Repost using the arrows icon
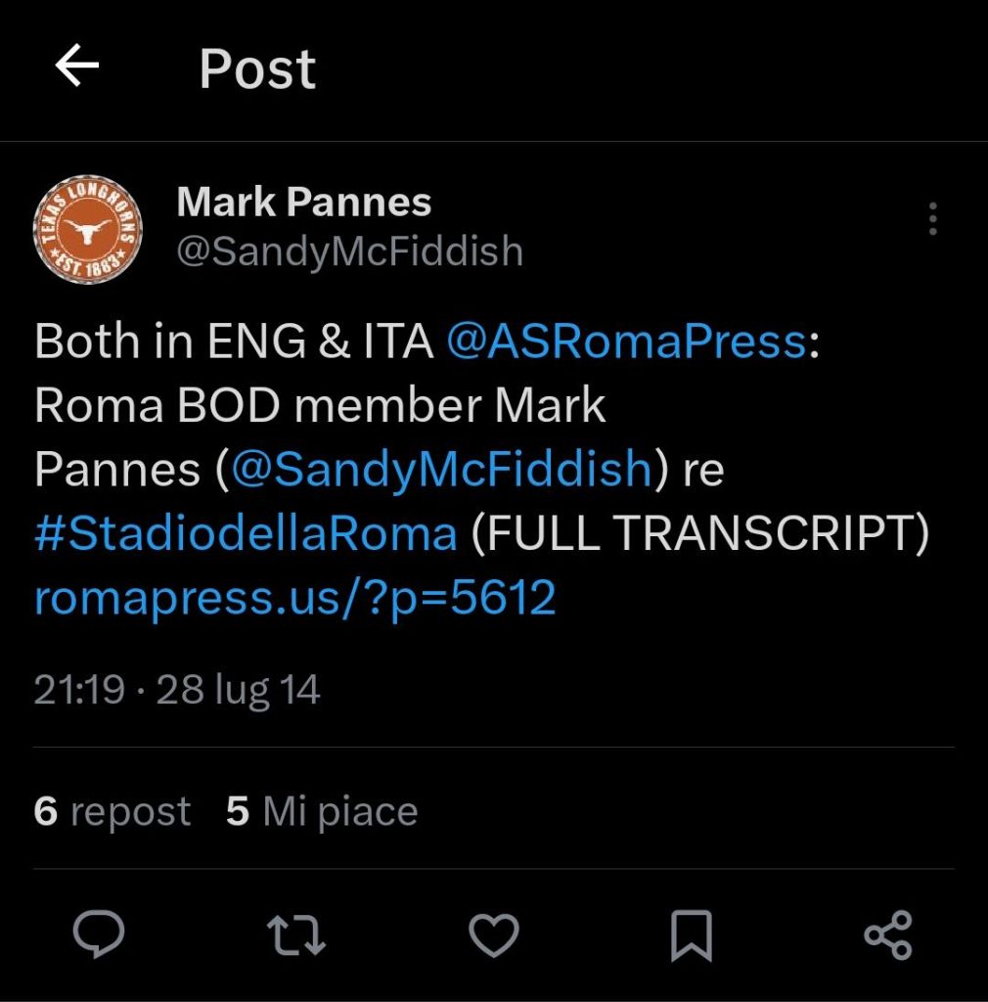This screenshot has width=988, height=1002. (x=296, y=934)
